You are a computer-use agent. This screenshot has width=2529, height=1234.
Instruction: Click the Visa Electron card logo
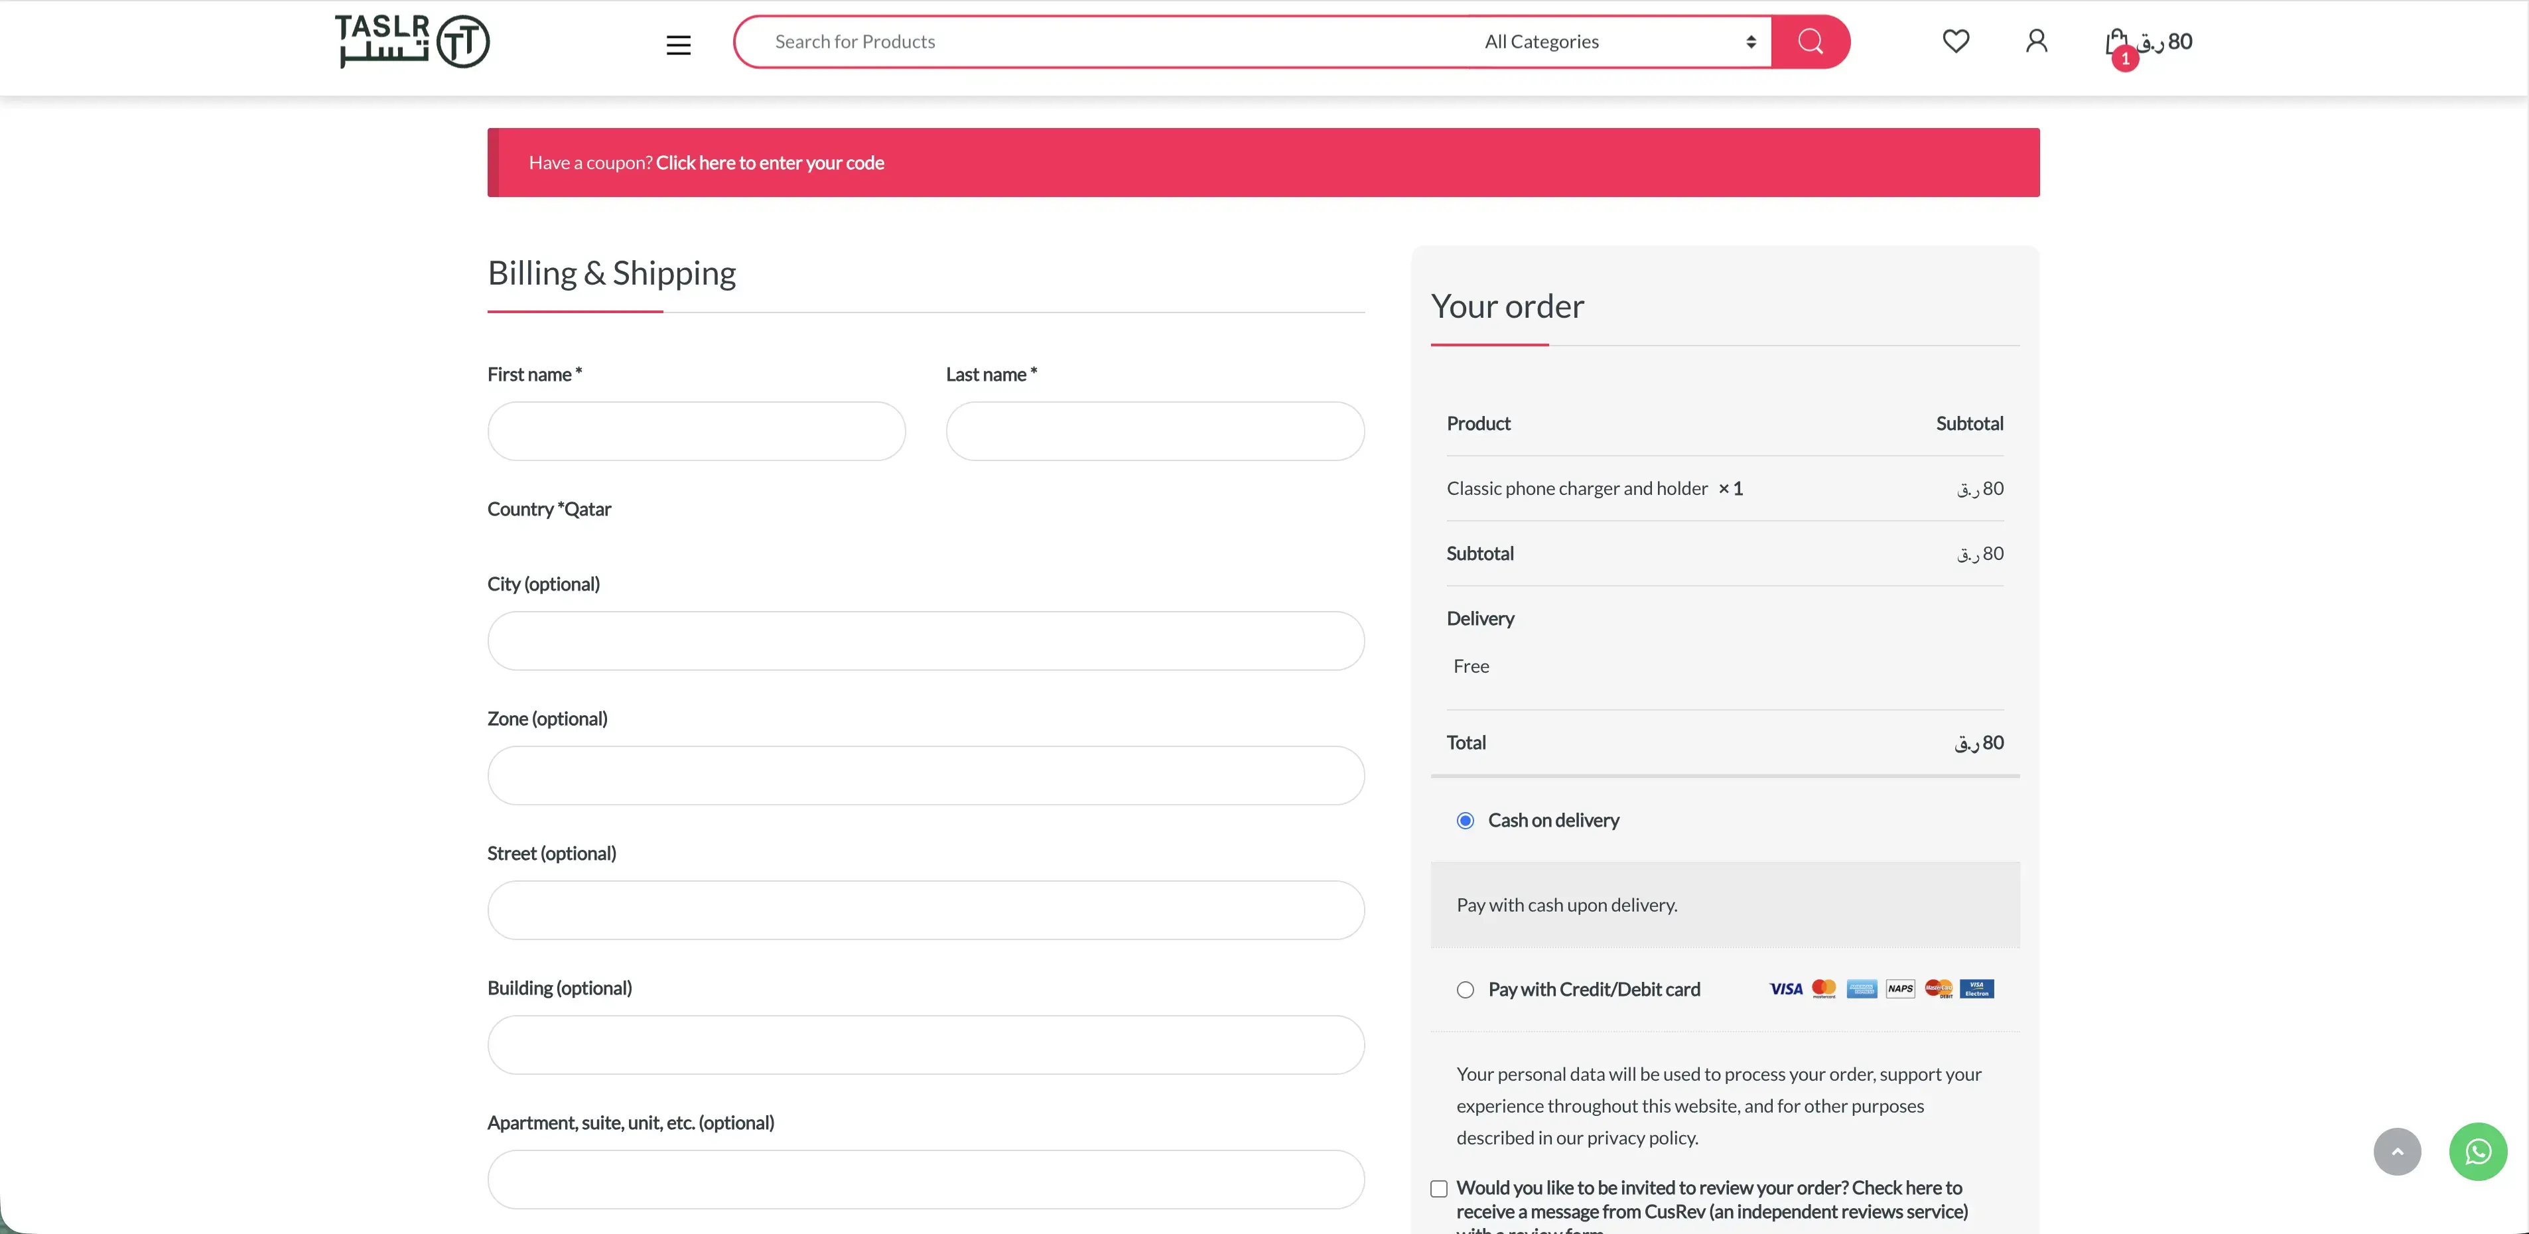click(x=1977, y=989)
